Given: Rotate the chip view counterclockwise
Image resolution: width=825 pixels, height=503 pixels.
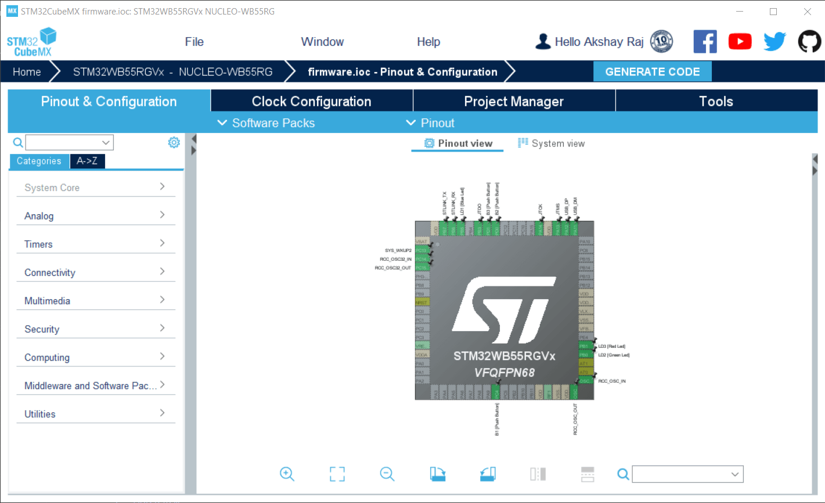Looking at the screenshot, I should [x=488, y=474].
